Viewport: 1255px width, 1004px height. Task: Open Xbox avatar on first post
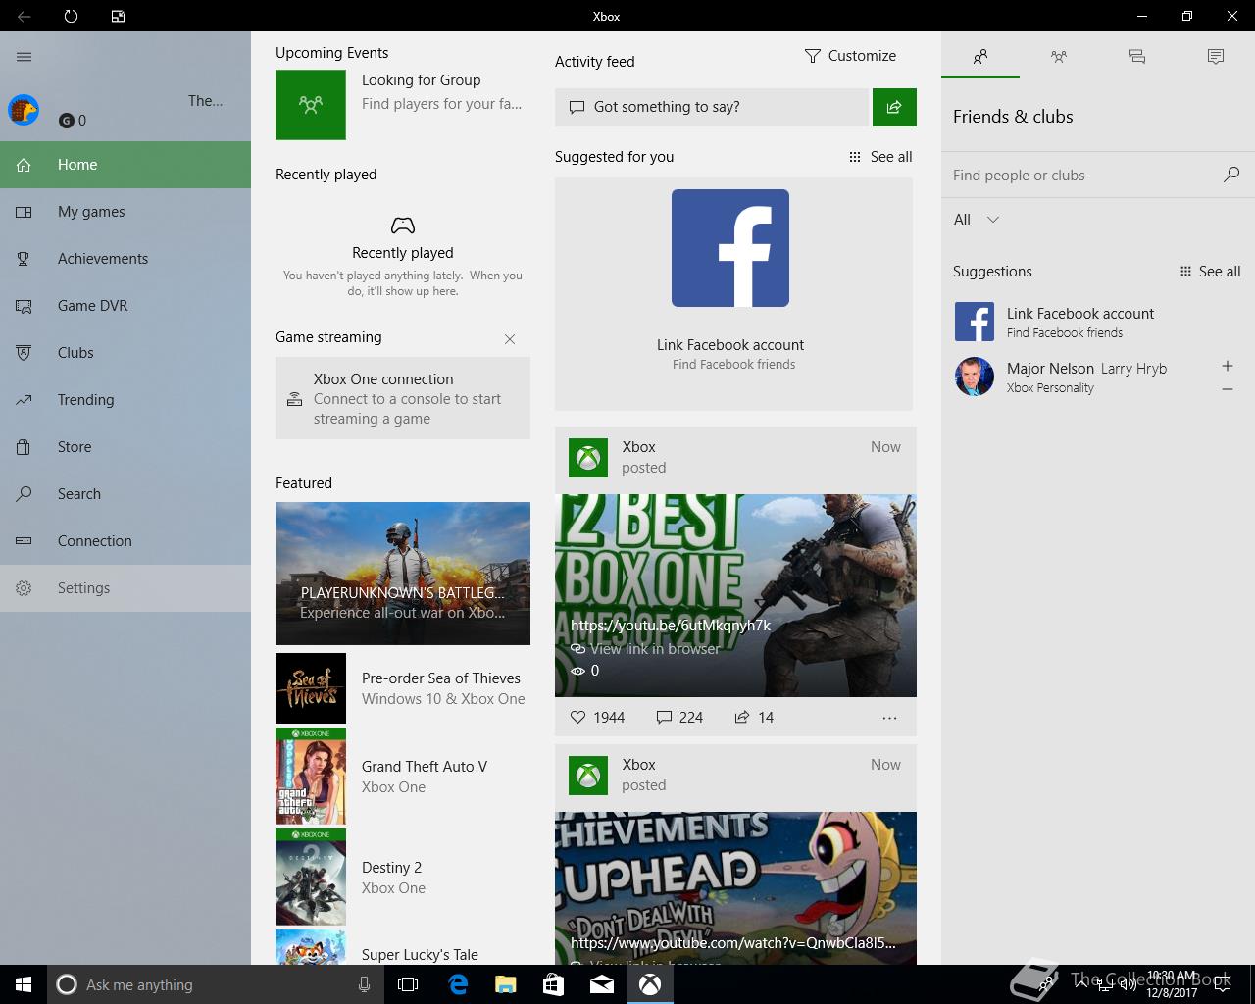coord(588,458)
